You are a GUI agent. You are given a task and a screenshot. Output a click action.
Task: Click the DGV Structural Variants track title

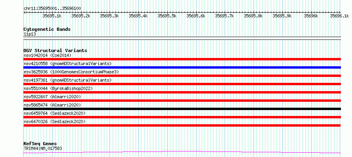pyautogui.click(x=55, y=50)
